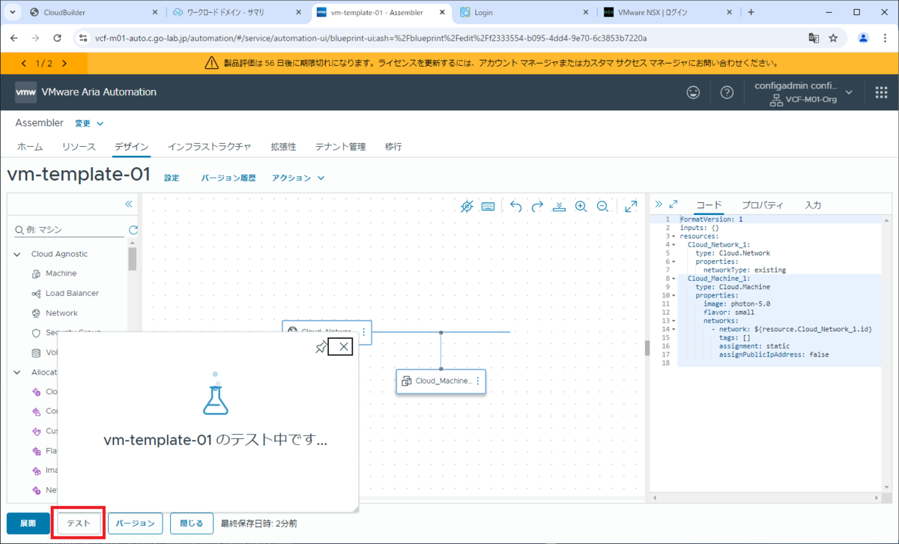Reload the browser page

pyautogui.click(x=58, y=38)
